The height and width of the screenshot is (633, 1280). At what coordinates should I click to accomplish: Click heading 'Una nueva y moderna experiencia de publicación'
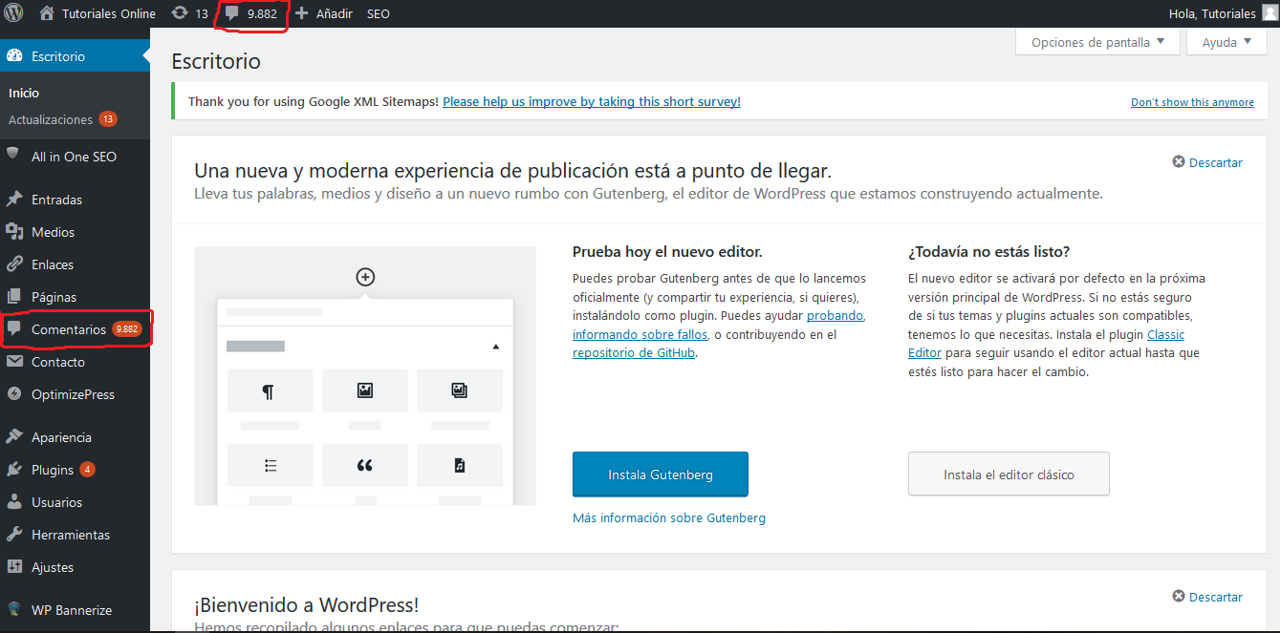[x=512, y=171]
